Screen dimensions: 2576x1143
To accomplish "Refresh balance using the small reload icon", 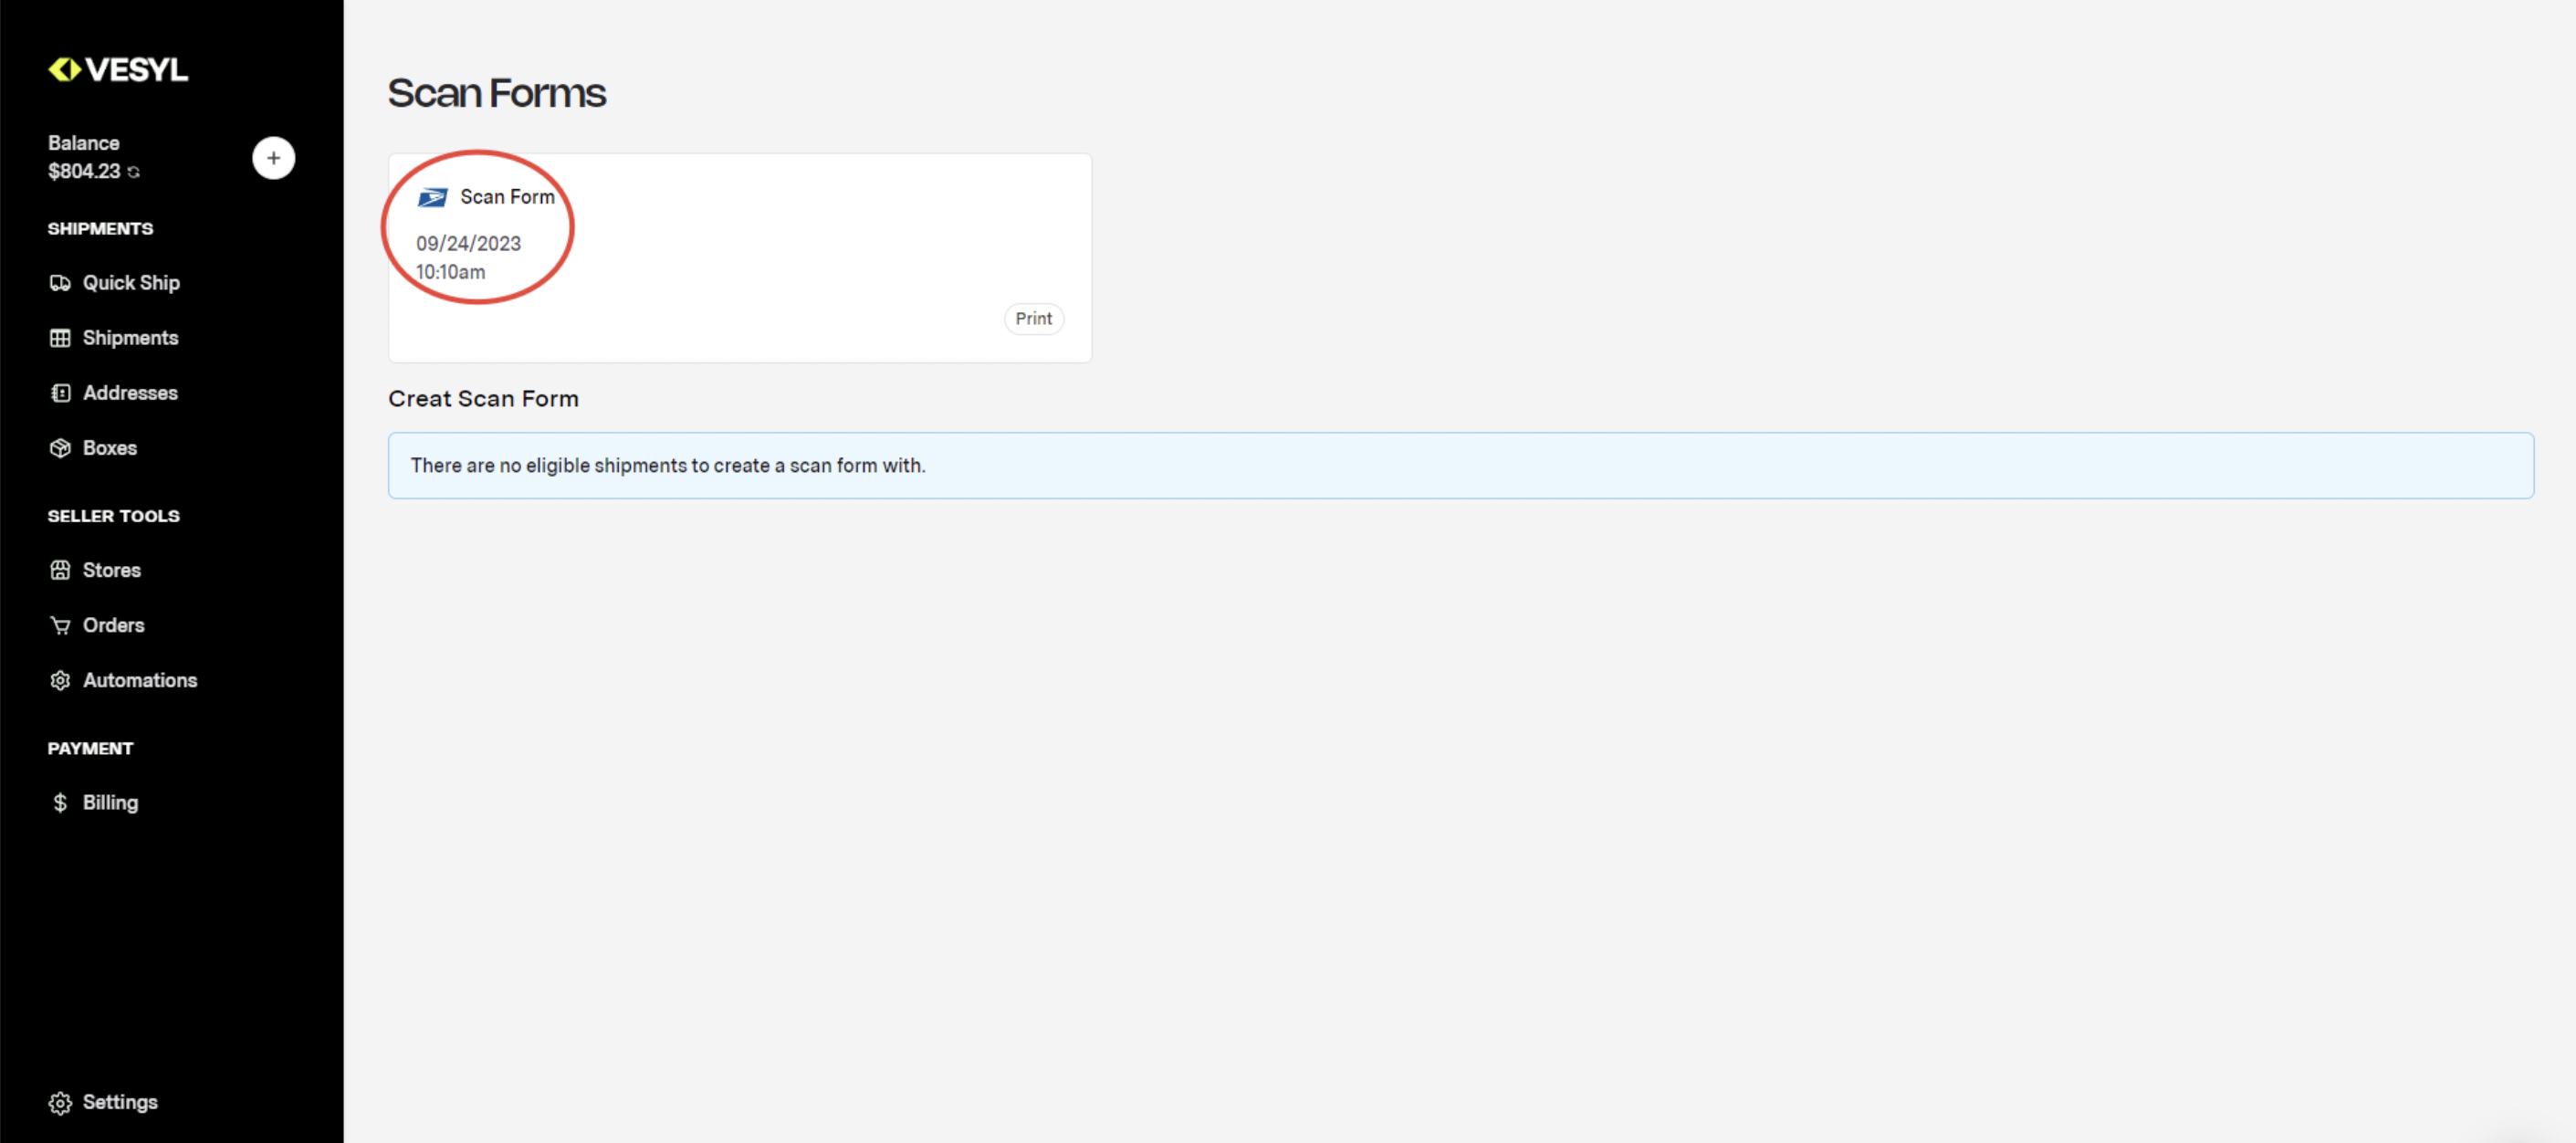I will (134, 173).
